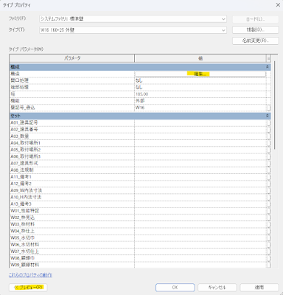The width and height of the screenshot is (283, 295).
Task: Click the small button at the end of the A03 row
Action: pyautogui.click(x=269, y=136)
